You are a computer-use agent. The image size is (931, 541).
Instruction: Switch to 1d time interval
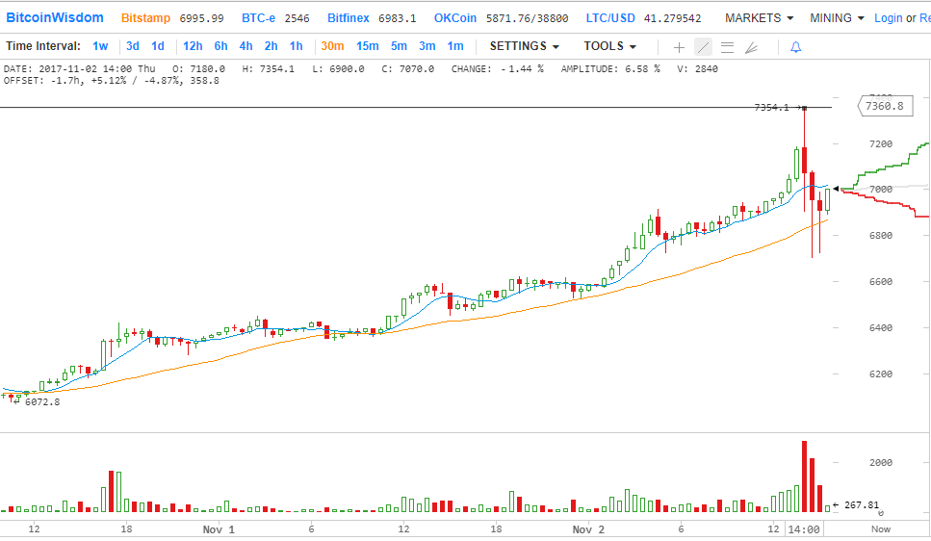coord(157,46)
